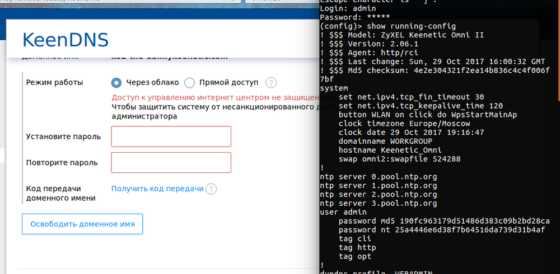
Task: Select the "Через облако" radio button
Action: (x=116, y=83)
